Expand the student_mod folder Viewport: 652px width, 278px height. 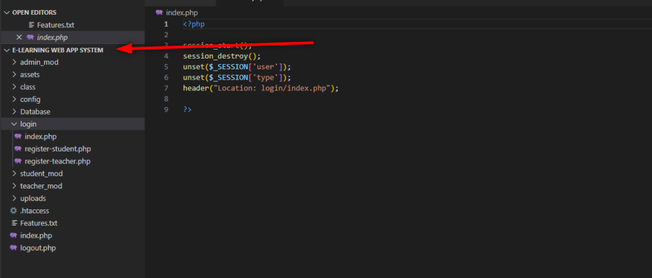click(x=15, y=174)
